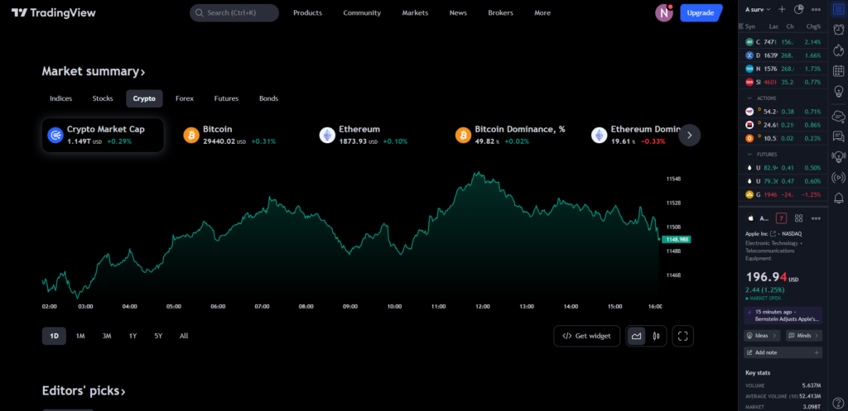The width and height of the screenshot is (848, 411).
Task: Collapse the Futures watchlist section
Action: (x=749, y=154)
